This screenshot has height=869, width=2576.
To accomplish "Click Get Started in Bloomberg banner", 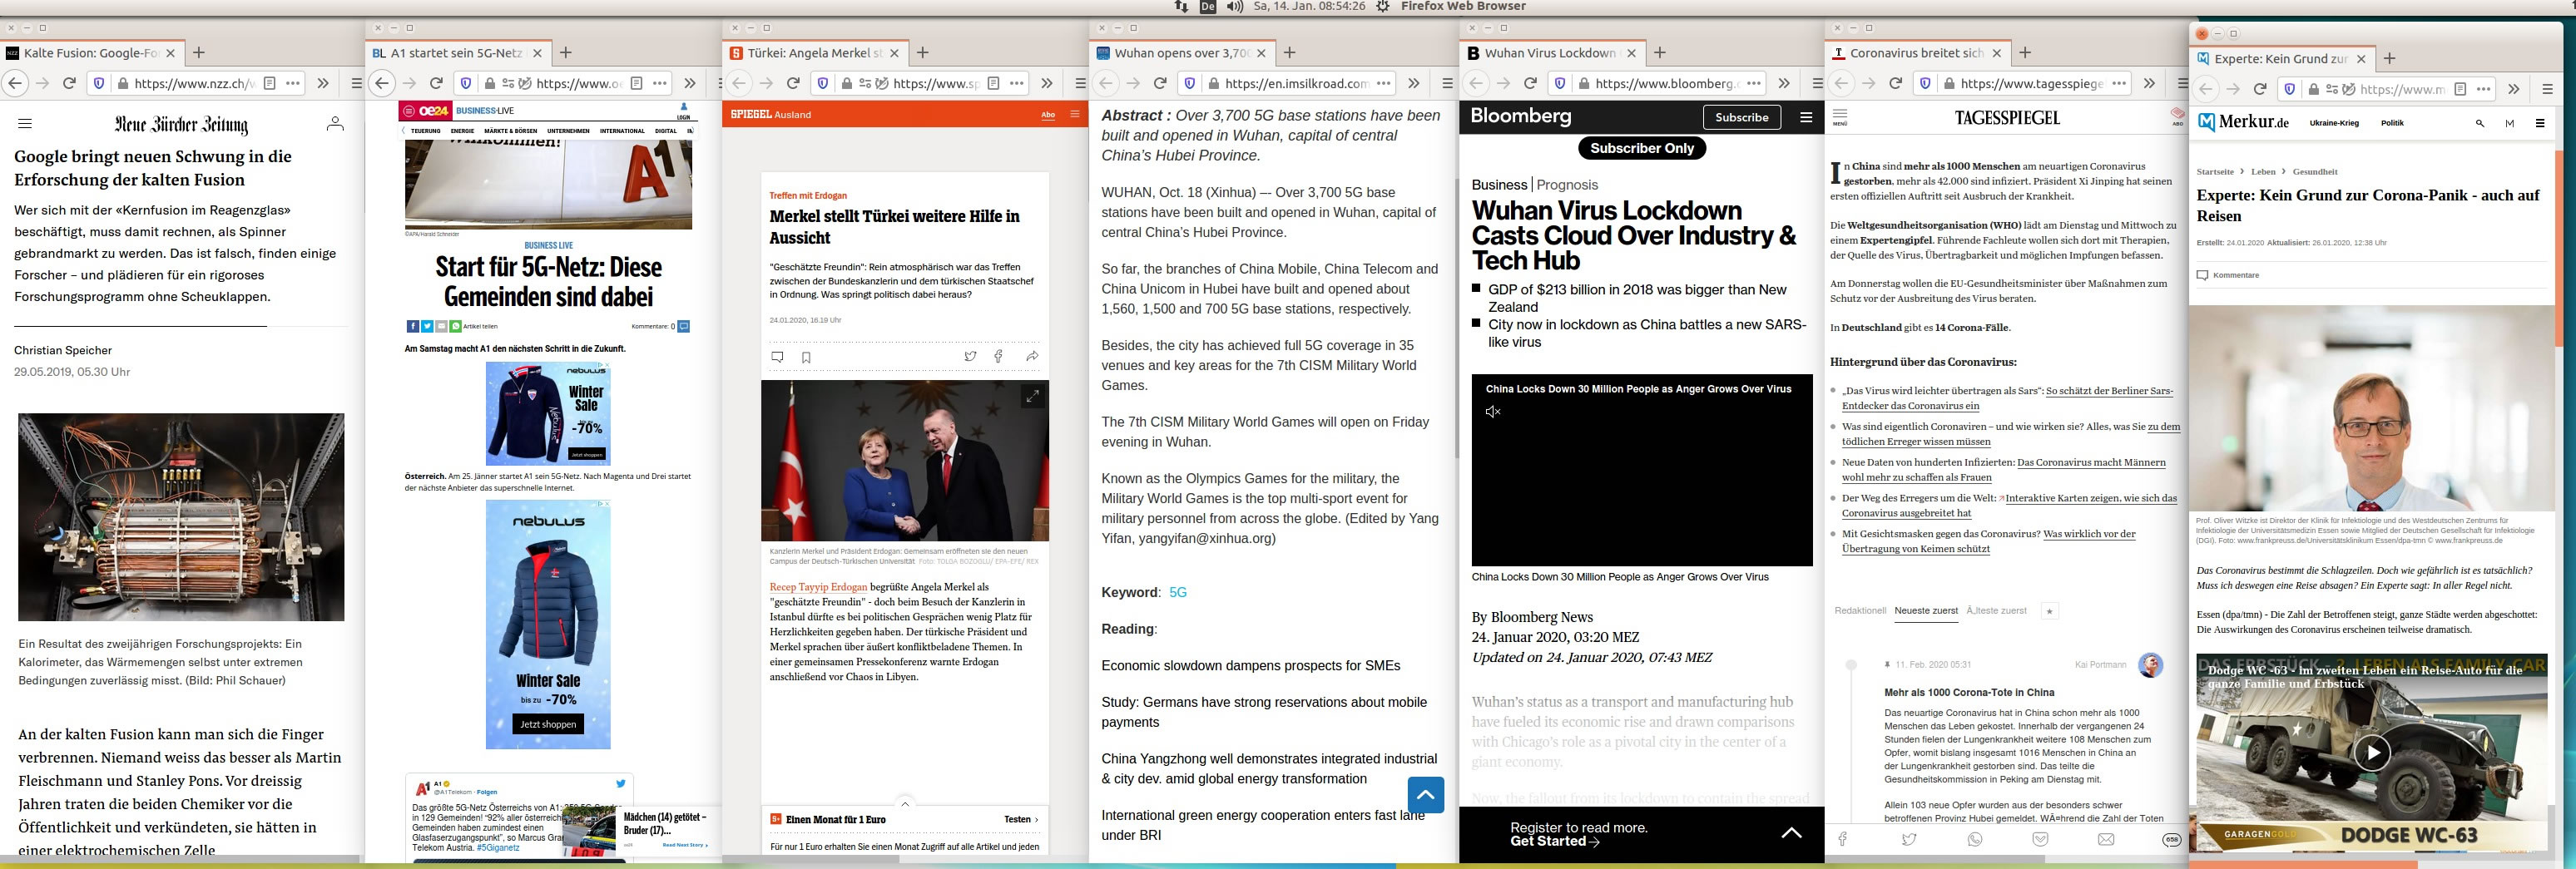I will (x=1555, y=842).
